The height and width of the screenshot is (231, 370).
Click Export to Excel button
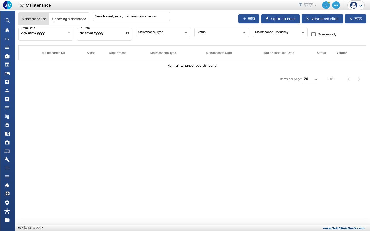click(280, 19)
